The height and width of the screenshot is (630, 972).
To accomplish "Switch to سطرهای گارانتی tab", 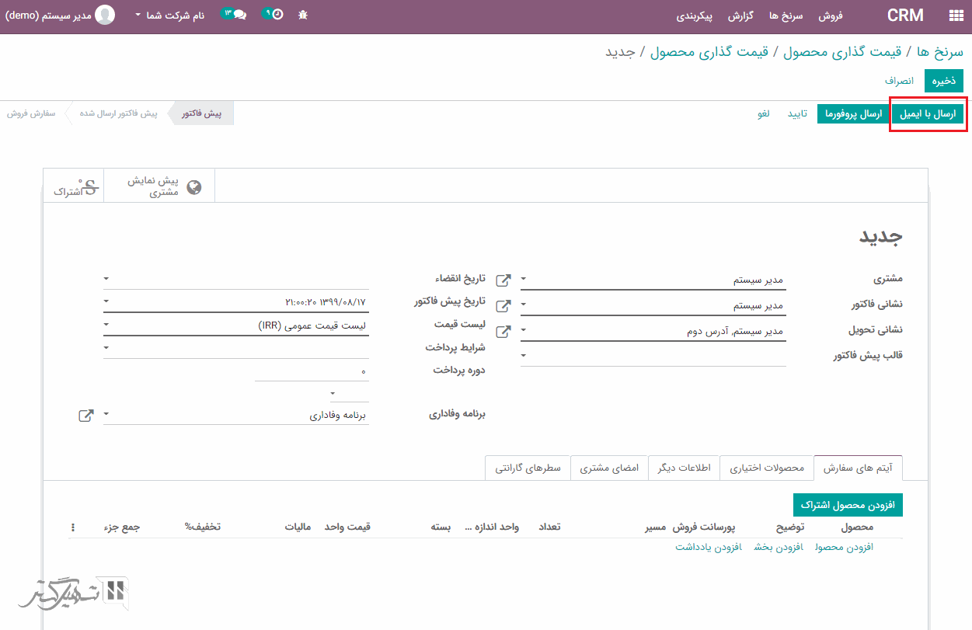I will (528, 468).
